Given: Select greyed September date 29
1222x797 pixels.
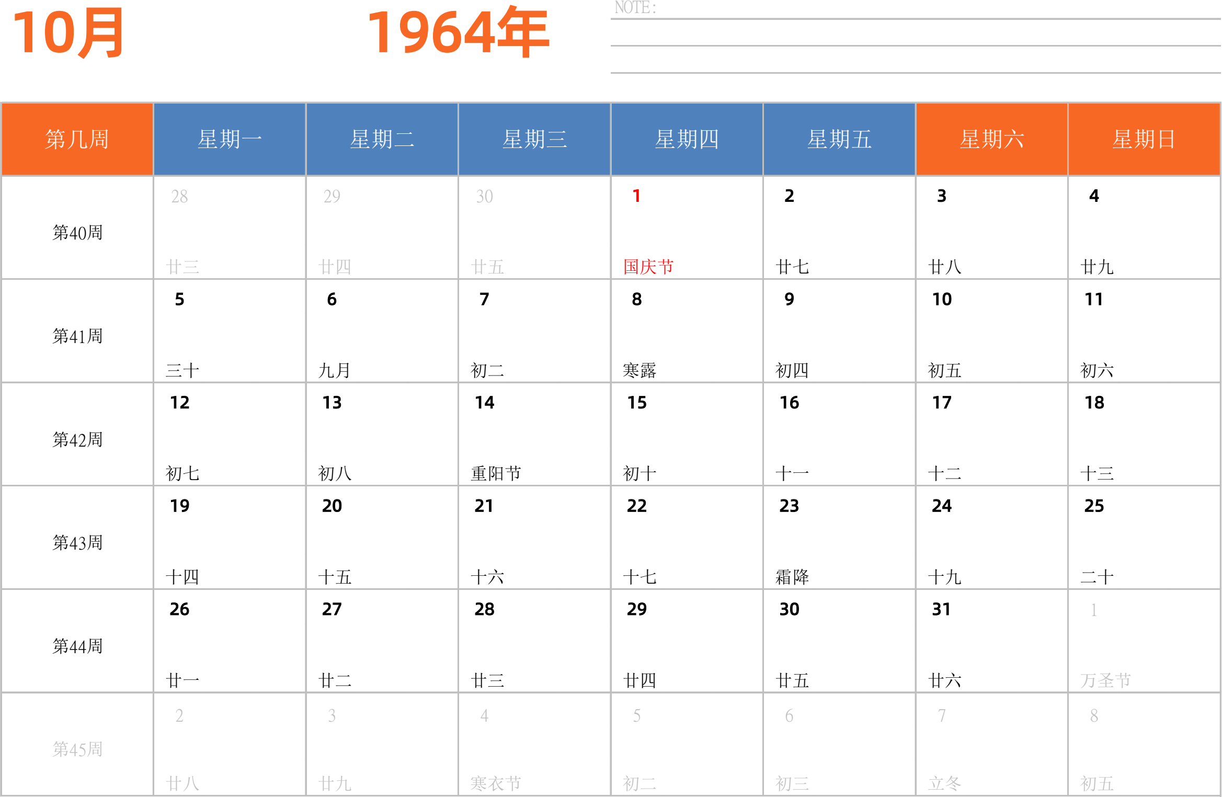Looking at the screenshot, I should click(x=332, y=197).
